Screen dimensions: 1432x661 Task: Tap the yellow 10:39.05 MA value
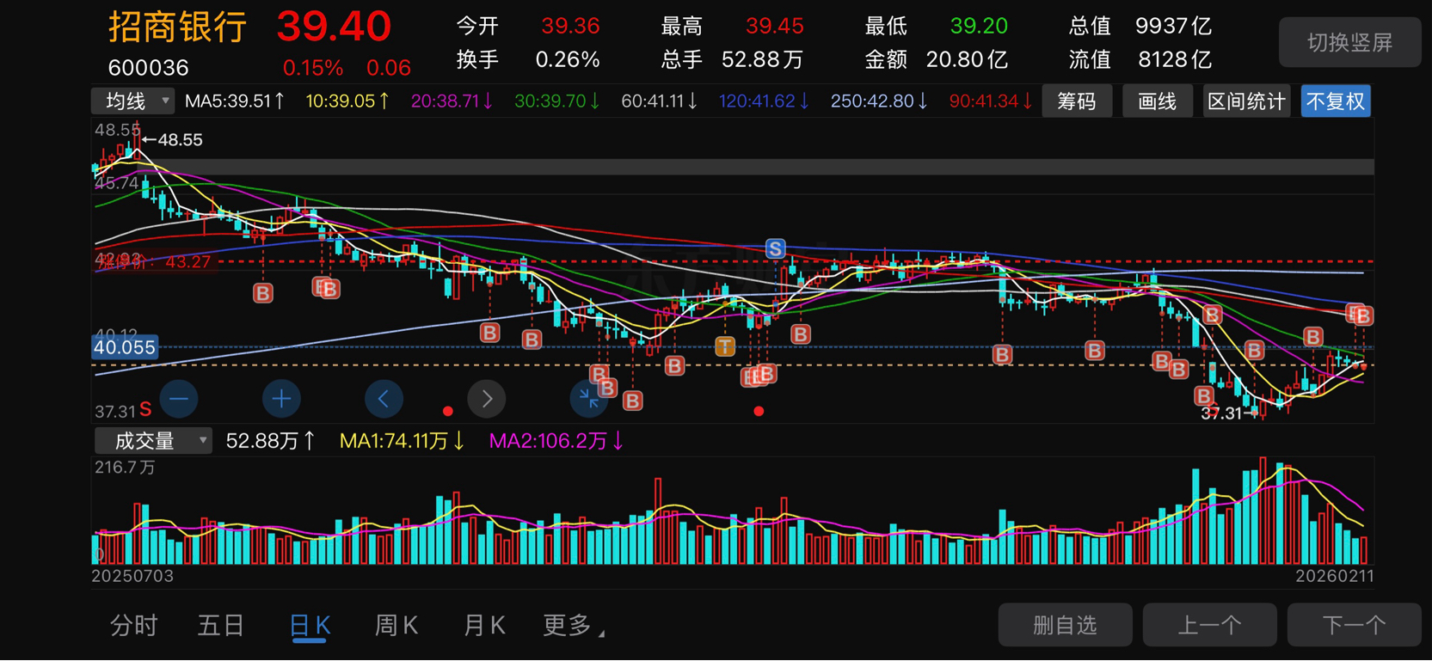pos(347,101)
